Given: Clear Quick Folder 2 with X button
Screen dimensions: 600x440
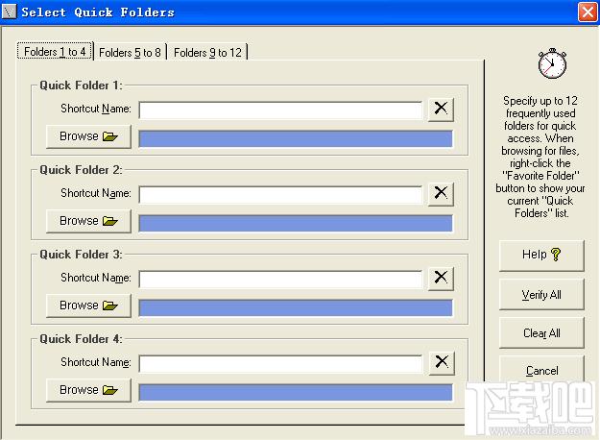Looking at the screenshot, I should click(x=441, y=194).
